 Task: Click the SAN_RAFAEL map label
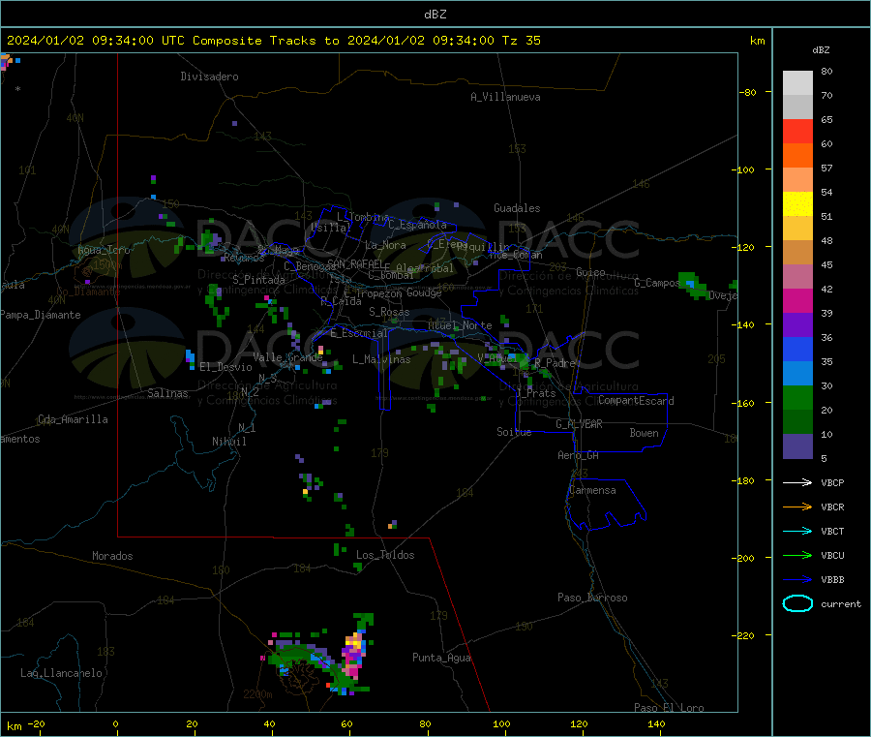[355, 263]
